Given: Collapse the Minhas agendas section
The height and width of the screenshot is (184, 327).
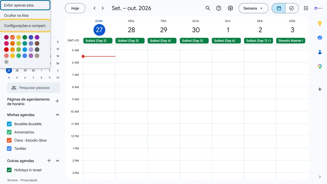Looking at the screenshot, I should [x=57, y=115].
